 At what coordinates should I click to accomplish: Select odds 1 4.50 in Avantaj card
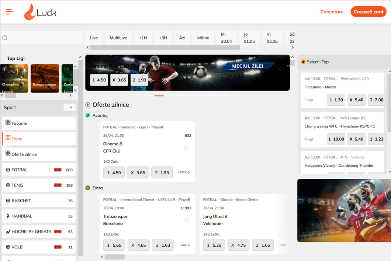(x=114, y=173)
